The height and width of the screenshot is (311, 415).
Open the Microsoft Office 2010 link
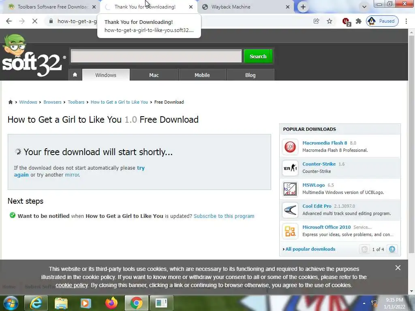(327, 227)
